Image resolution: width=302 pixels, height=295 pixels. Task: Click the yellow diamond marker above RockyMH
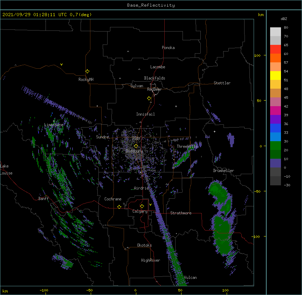[x=87, y=71]
